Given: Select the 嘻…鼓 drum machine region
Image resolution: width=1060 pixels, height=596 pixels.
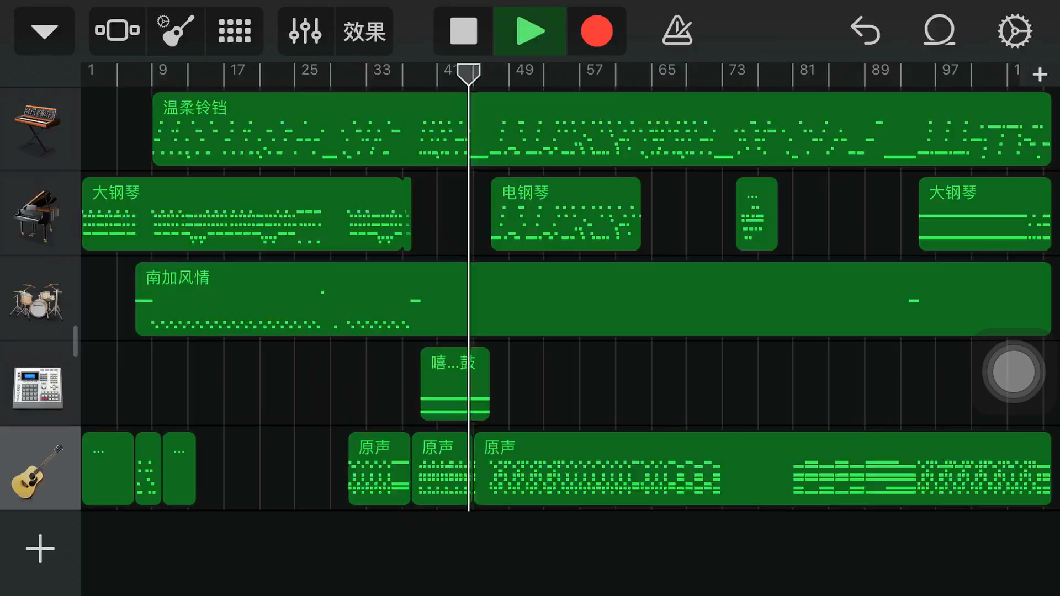Looking at the screenshot, I should 455,384.
